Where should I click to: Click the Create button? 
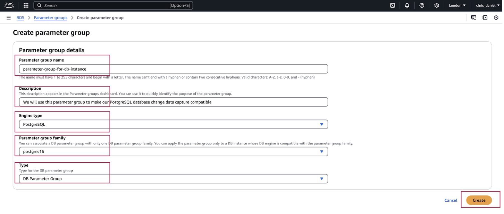tap(479, 200)
